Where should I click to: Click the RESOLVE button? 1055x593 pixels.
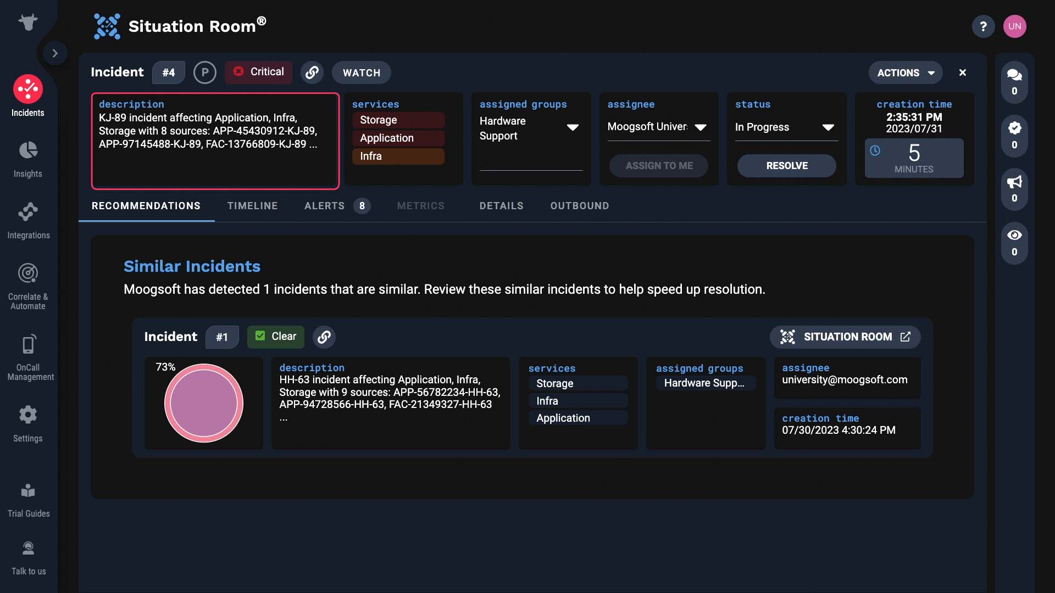[x=787, y=166]
